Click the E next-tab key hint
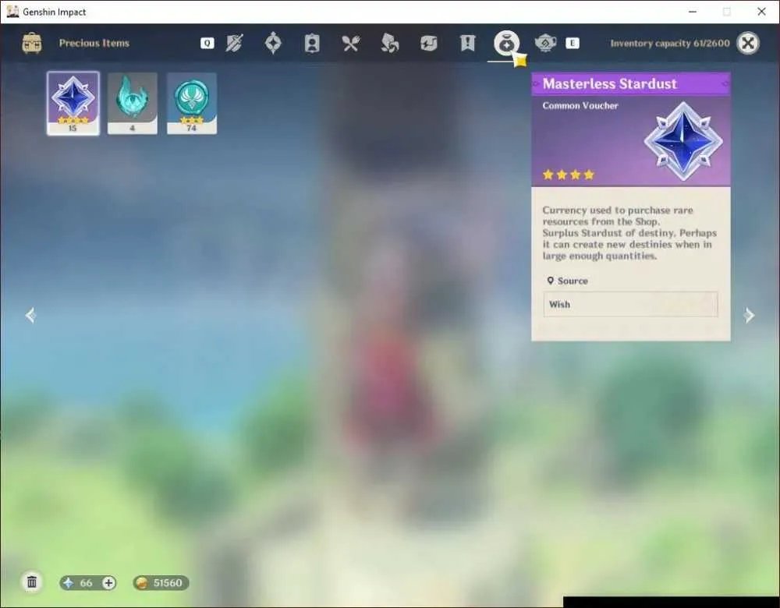This screenshot has height=608, width=780. click(573, 43)
